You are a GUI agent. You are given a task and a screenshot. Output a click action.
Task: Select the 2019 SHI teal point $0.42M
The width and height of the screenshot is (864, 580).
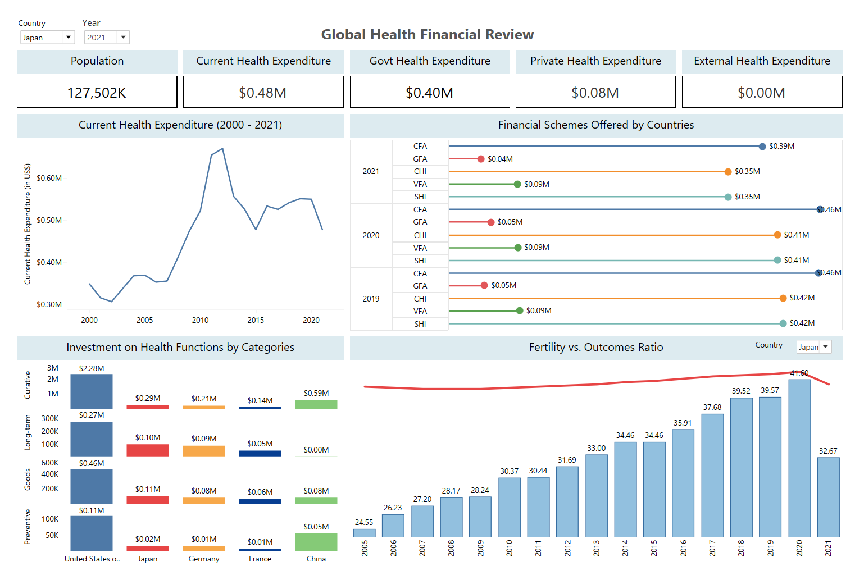tap(783, 323)
